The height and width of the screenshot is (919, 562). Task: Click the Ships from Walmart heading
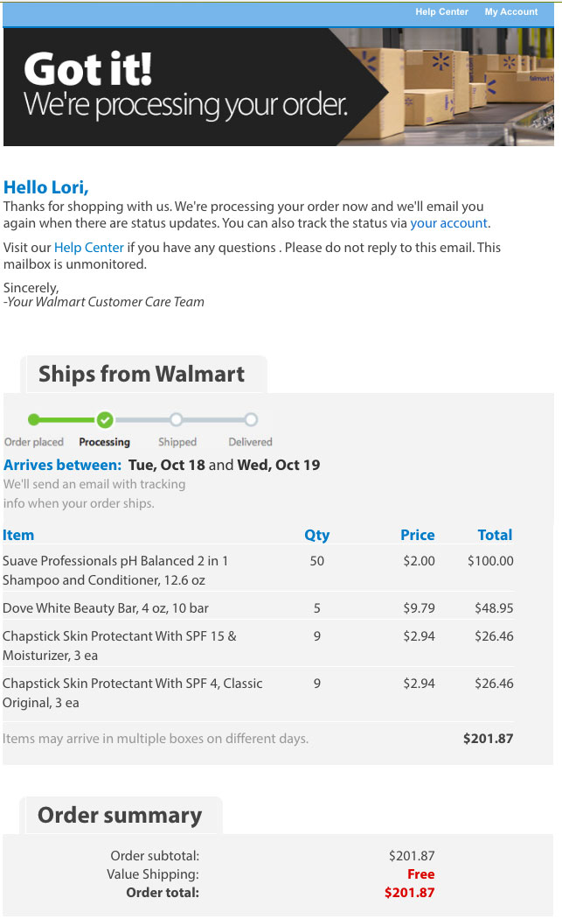coord(142,375)
